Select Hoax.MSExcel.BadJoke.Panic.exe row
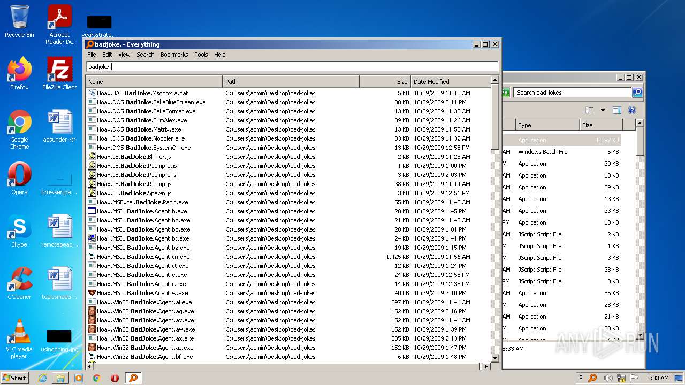Image resolution: width=685 pixels, height=385 pixels. pos(288,202)
